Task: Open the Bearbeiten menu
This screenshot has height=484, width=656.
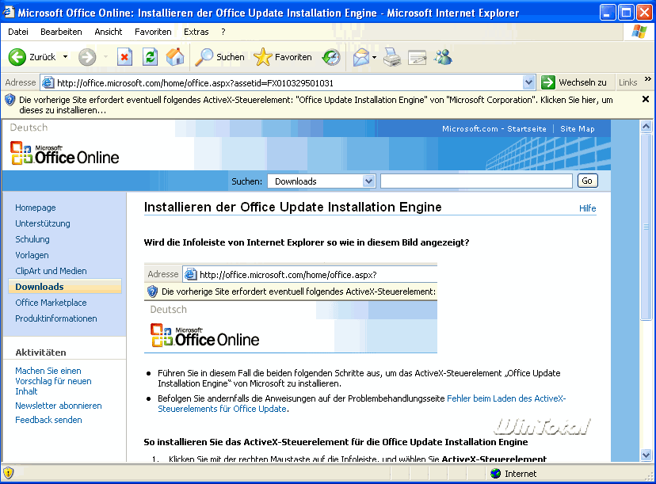Action: pyautogui.click(x=61, y=32)
